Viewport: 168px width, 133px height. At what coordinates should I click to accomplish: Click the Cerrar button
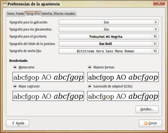click(151, 123)
